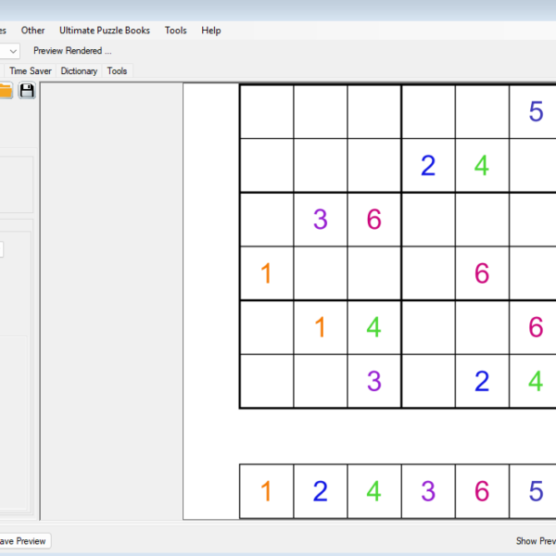Open the Tools menu in menu bar
556x556 pixels.
click(175, 31)
